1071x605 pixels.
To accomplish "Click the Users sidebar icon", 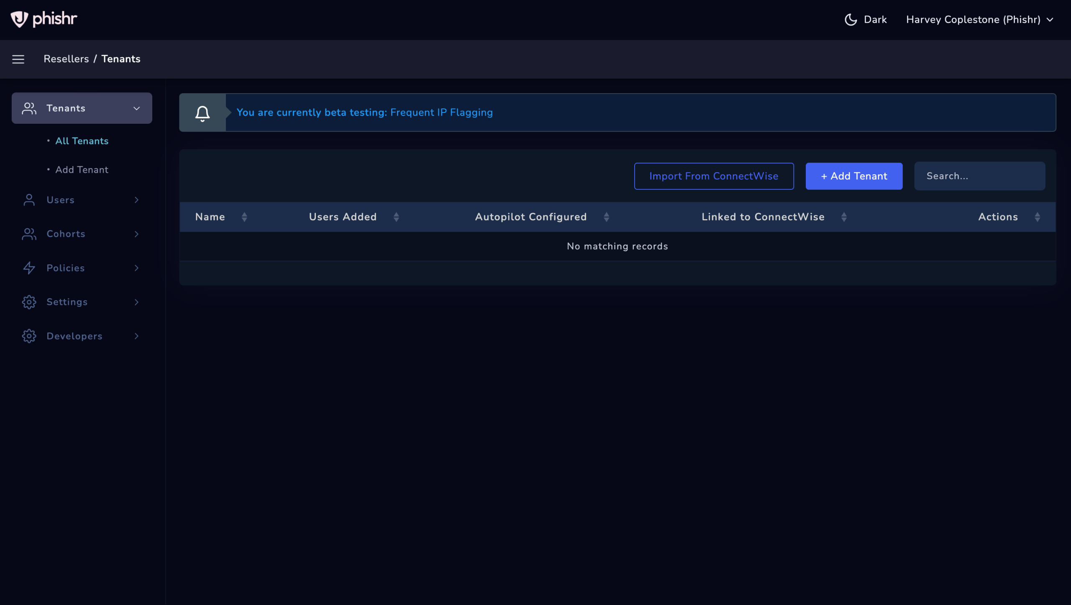I will (29, 200).
